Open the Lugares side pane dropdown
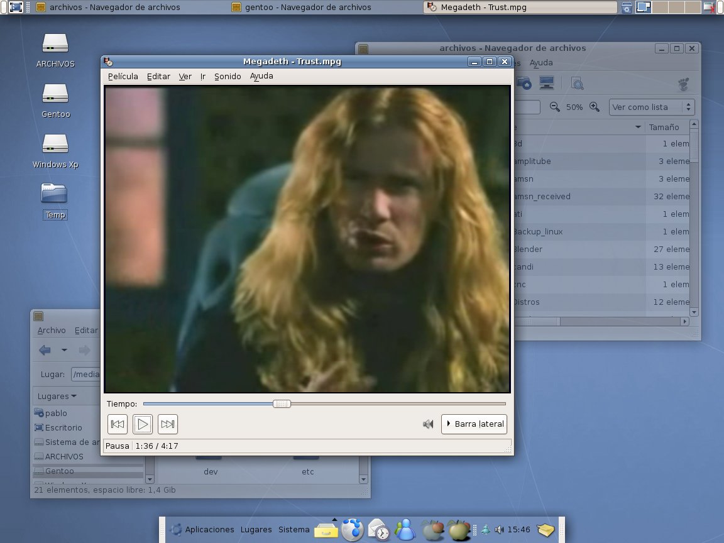Viewport: 724px width, 543px height. [57, 396]
